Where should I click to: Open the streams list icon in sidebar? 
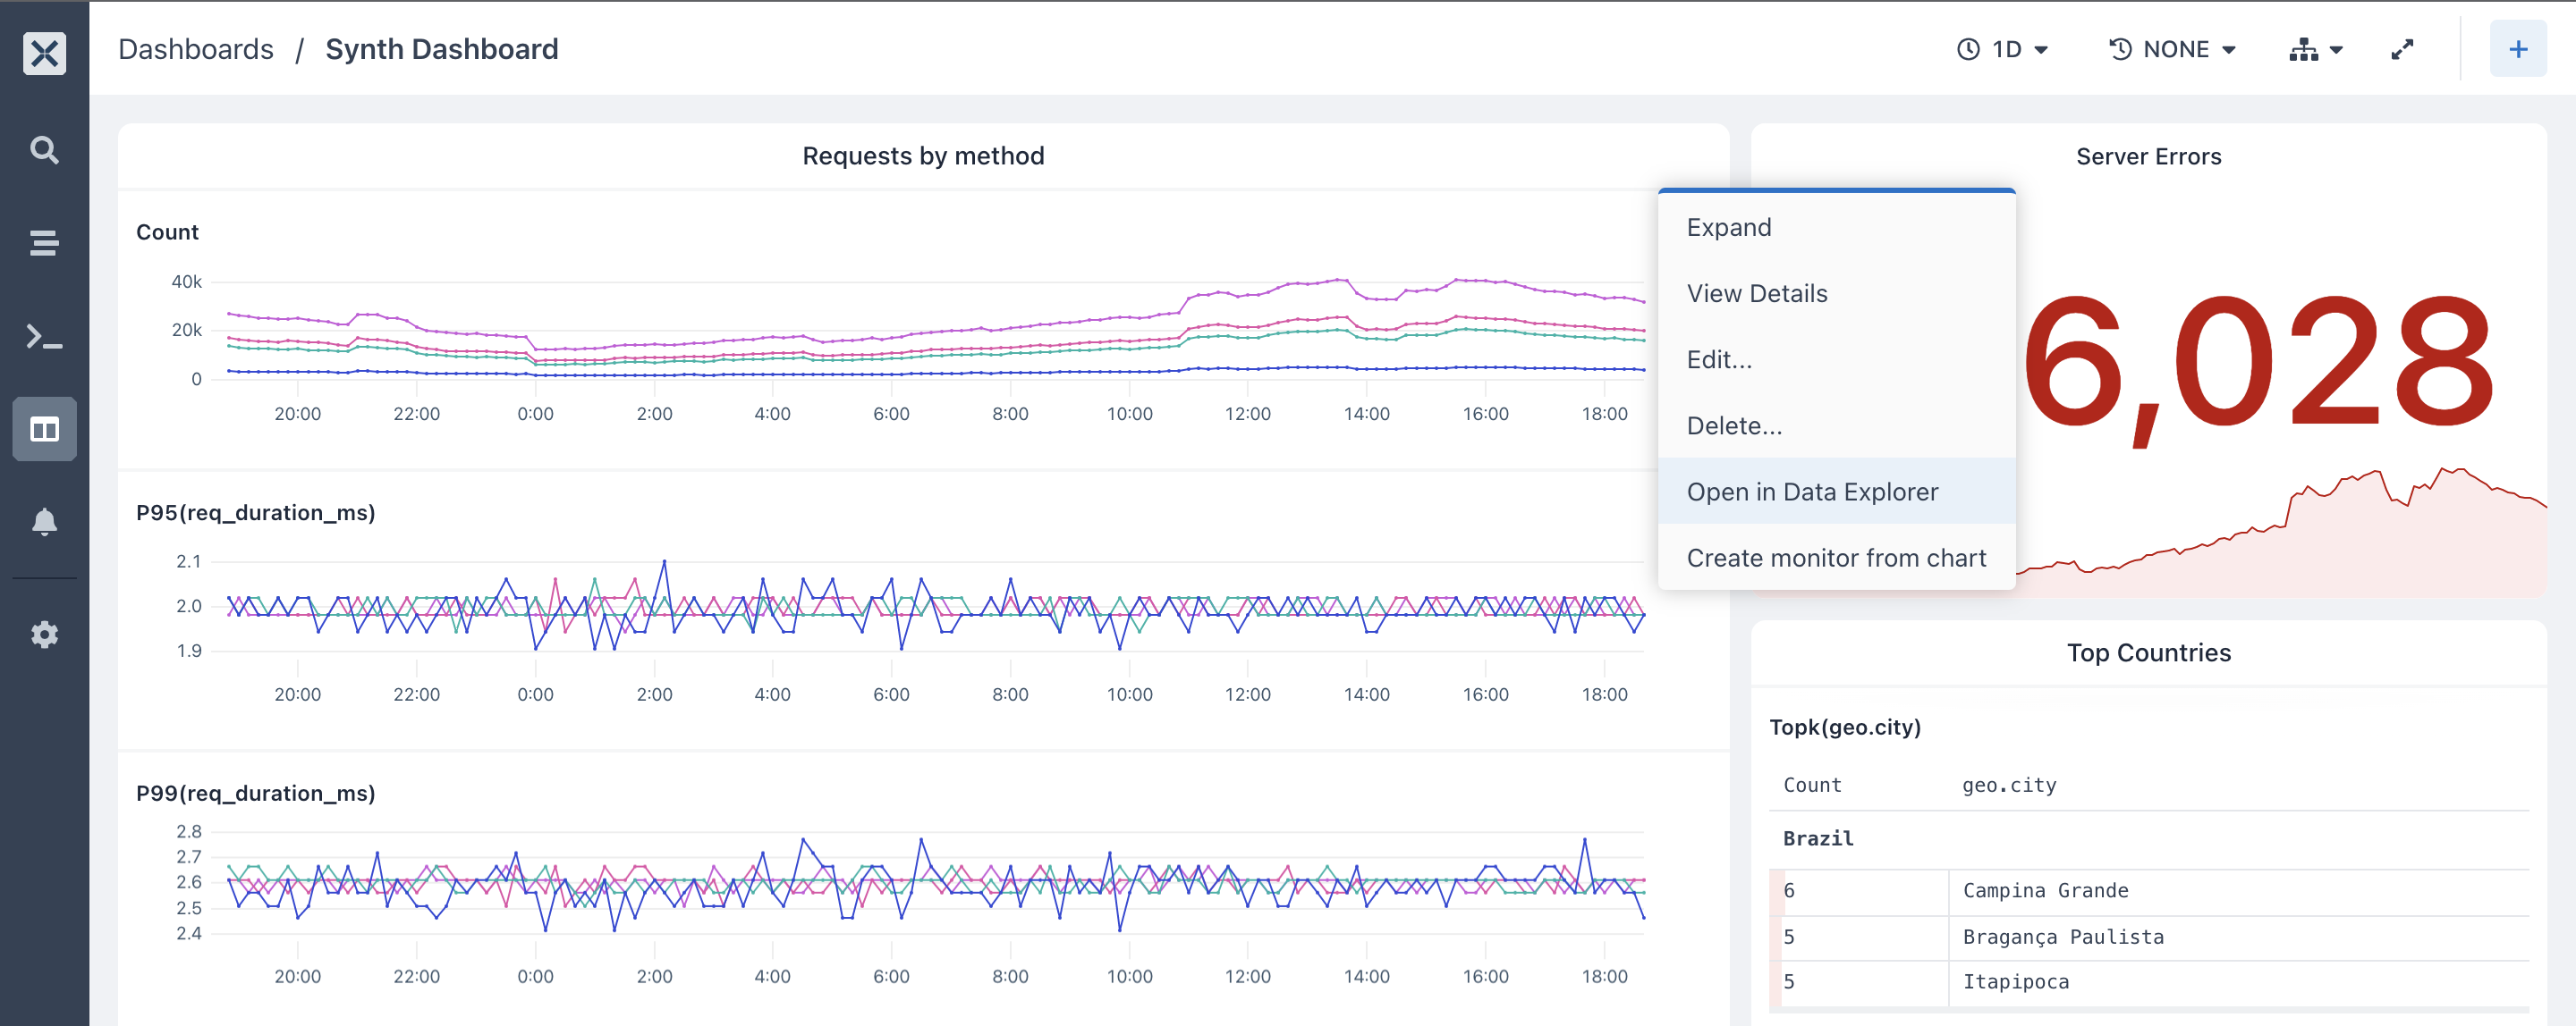(44, 243)
